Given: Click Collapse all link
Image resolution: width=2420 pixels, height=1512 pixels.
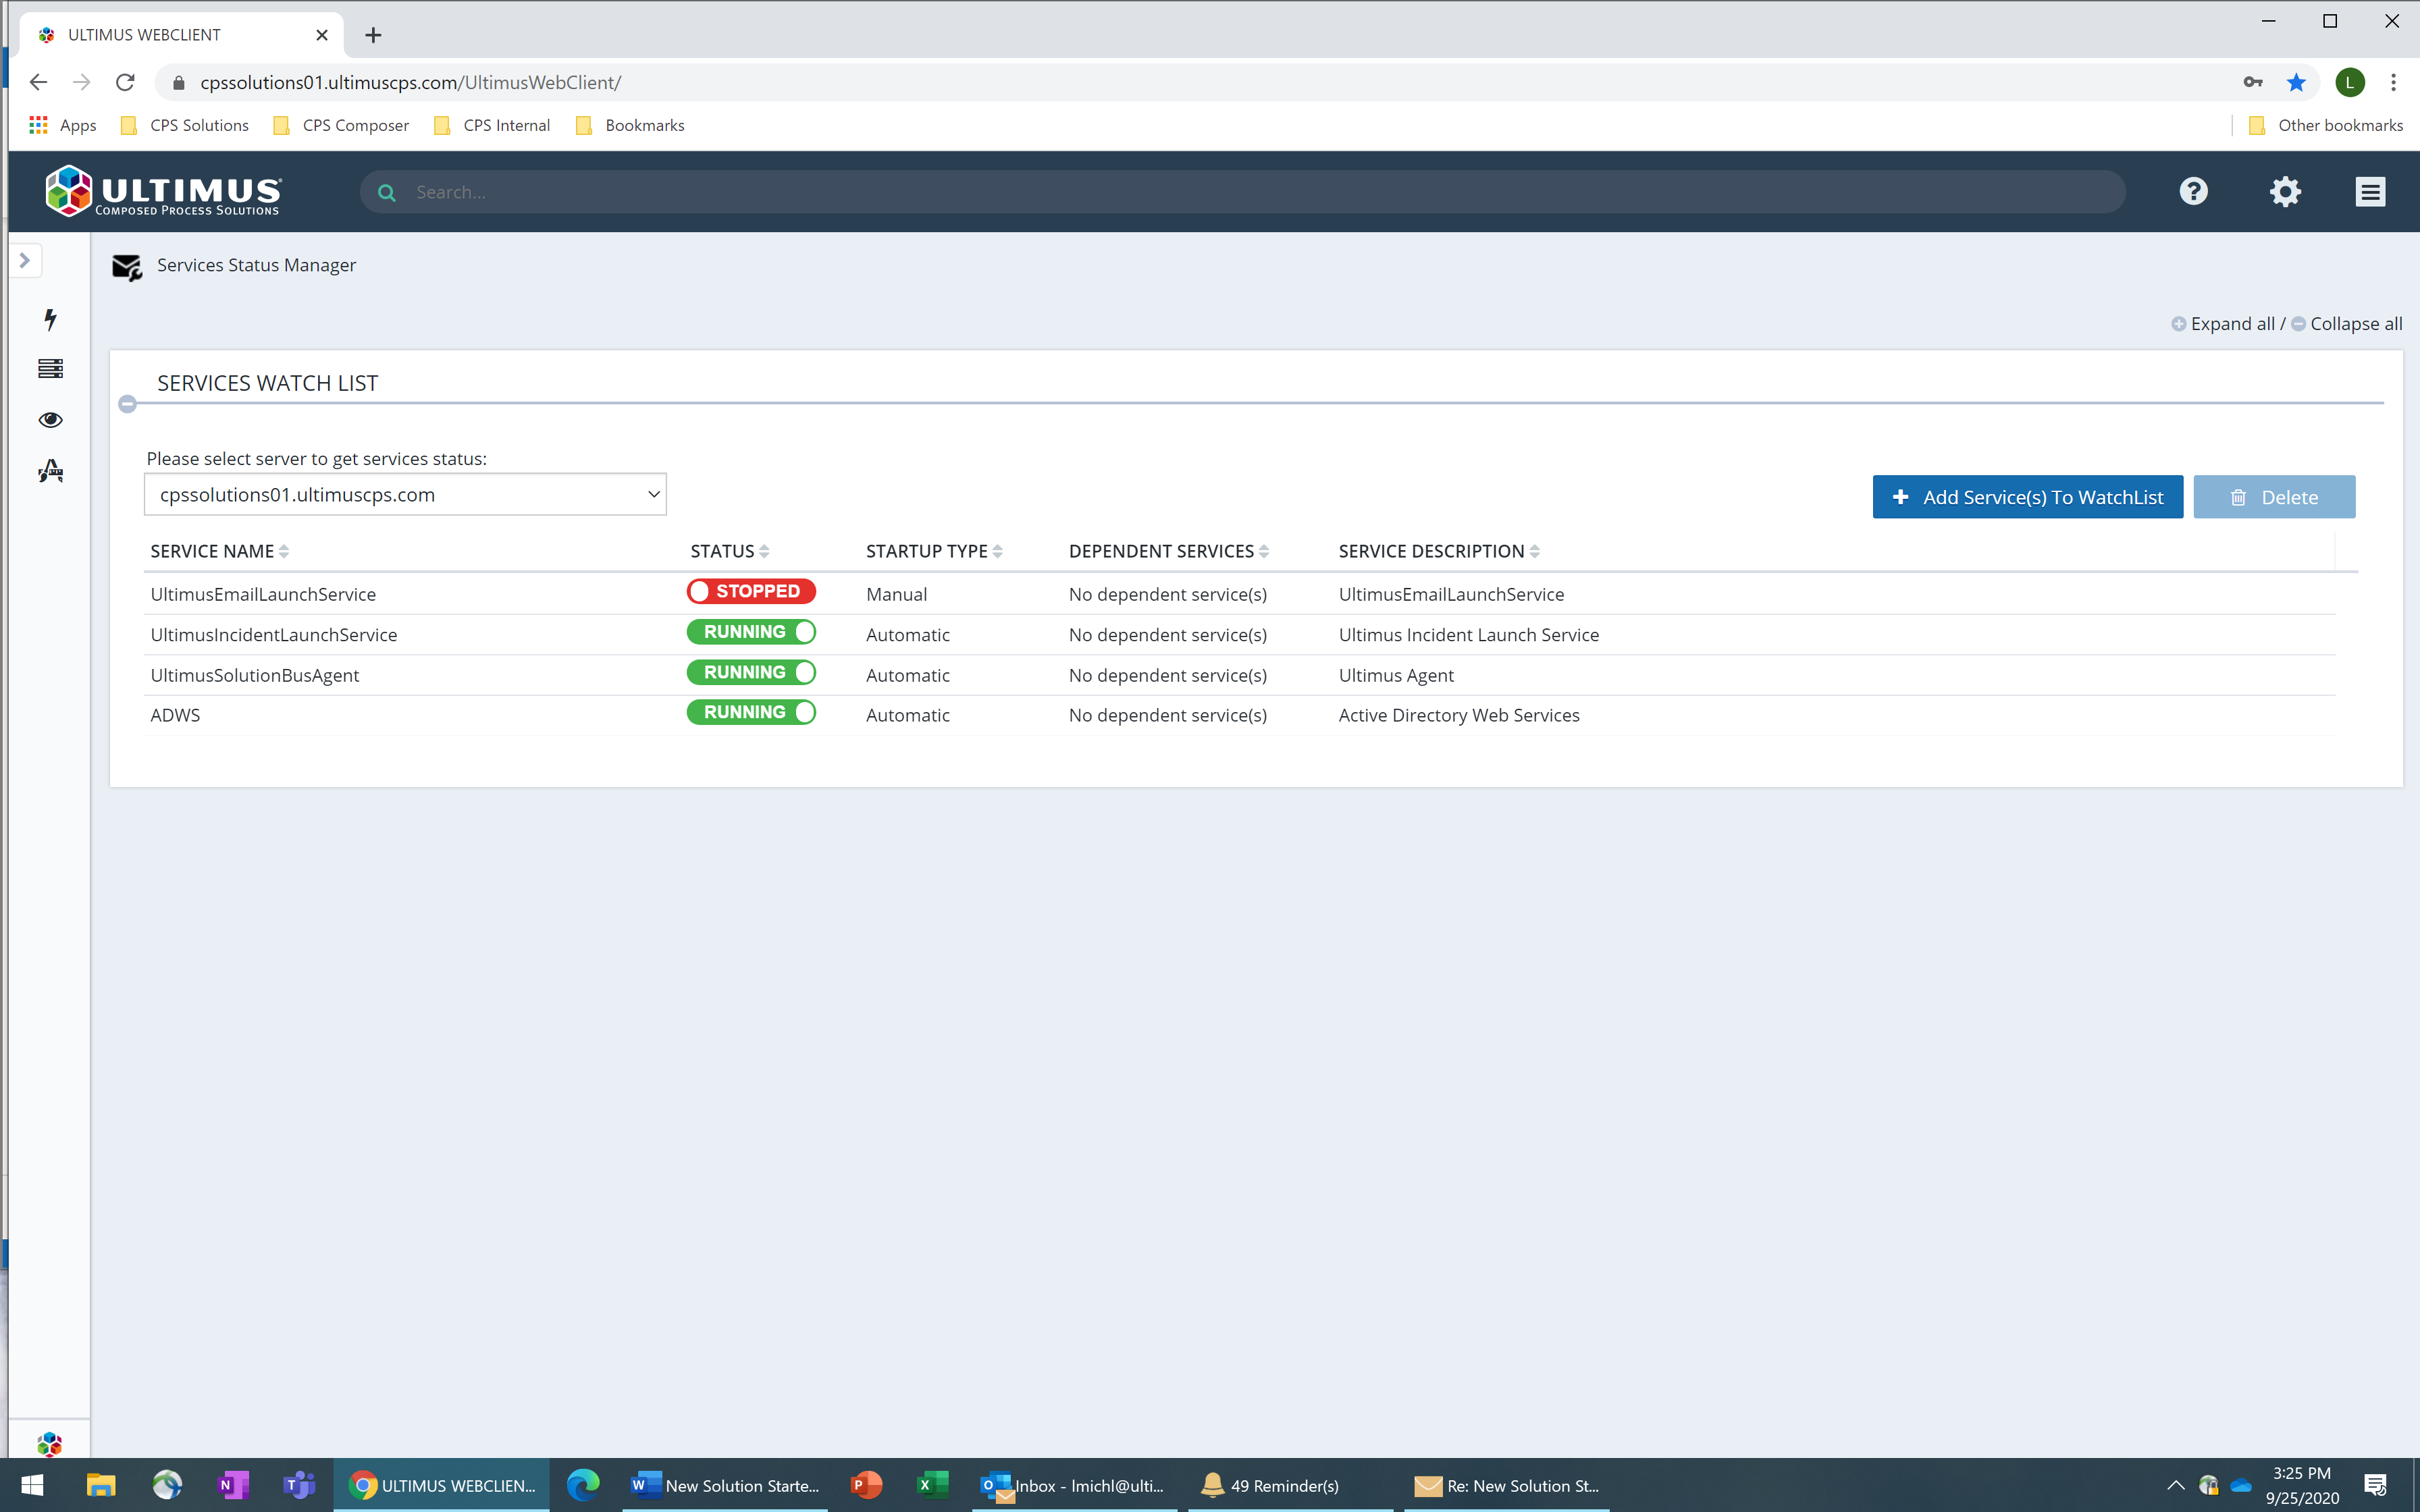Looking at the screenshot, I should pyautogui.click(x=2347, y=324).
